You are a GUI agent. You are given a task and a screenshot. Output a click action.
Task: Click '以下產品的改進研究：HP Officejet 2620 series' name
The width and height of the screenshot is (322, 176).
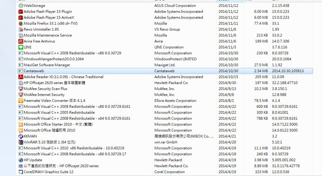(x=61, y=166)
